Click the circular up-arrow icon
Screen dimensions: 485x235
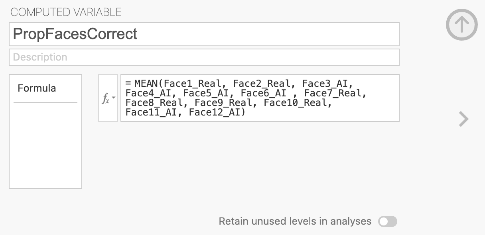(461, 25)
